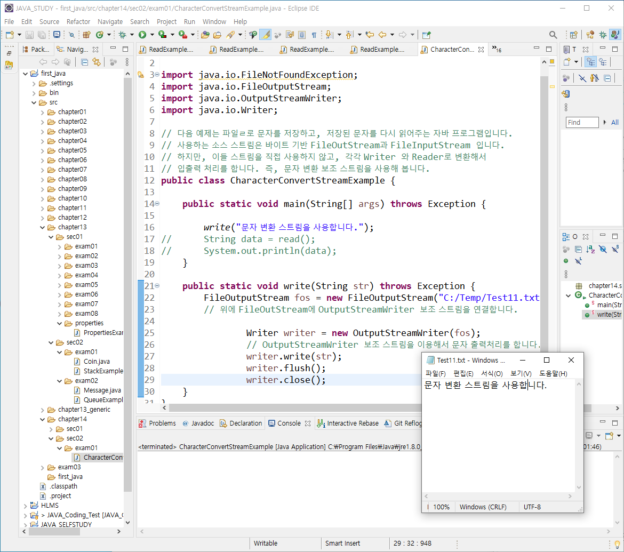The image size is (624, 552).
Task: Click the Open Type toolbar icon
Action: tap(205, 35)
